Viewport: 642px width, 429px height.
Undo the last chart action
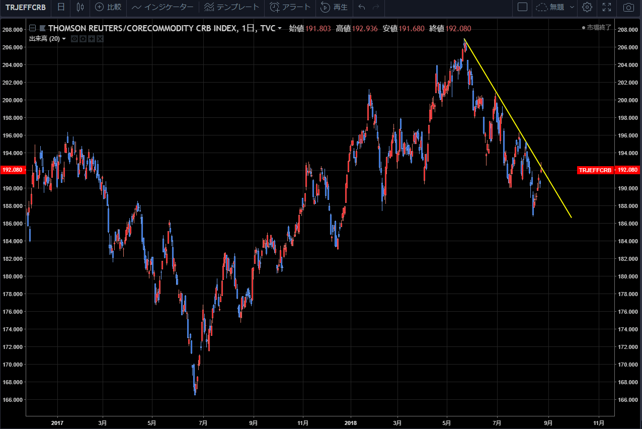pyautogui.click(x=361, y=7)
